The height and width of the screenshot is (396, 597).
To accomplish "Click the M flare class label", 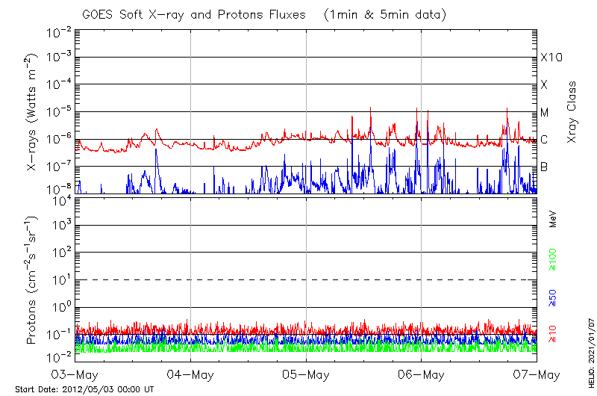I will point(545,113).
